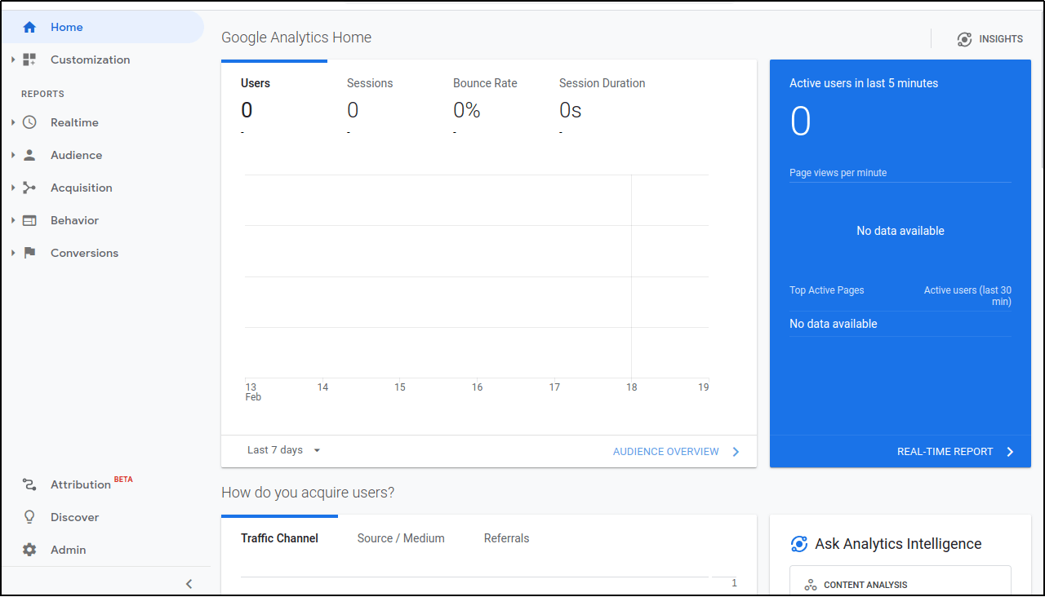Click the Acquisition branching icon
Viewport: 1045px width, 597px height.
(x=29, y=188)
